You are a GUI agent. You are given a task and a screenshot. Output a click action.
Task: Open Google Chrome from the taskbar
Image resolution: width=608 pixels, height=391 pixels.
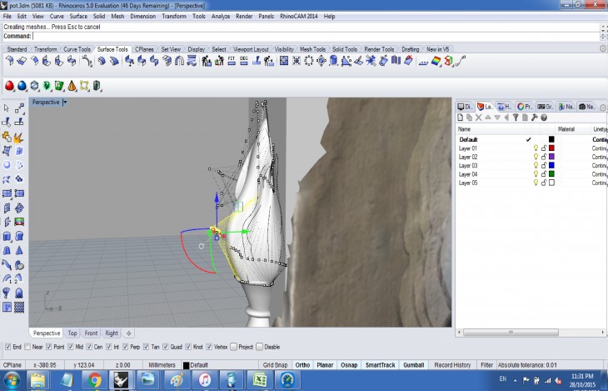[95, 381]
